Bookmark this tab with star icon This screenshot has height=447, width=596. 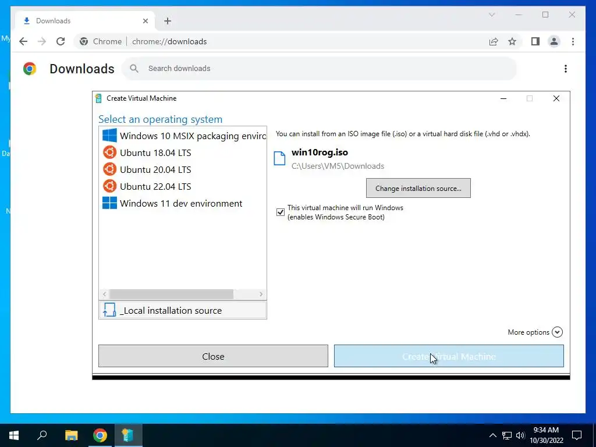(x=512, y=41)
